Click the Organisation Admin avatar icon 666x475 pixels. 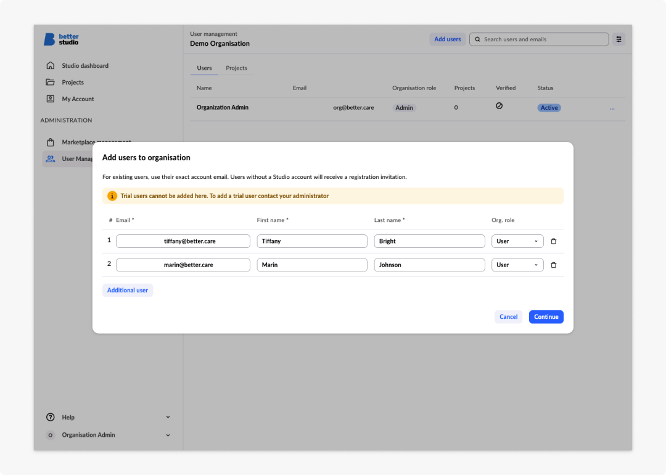tap(51, 435)
